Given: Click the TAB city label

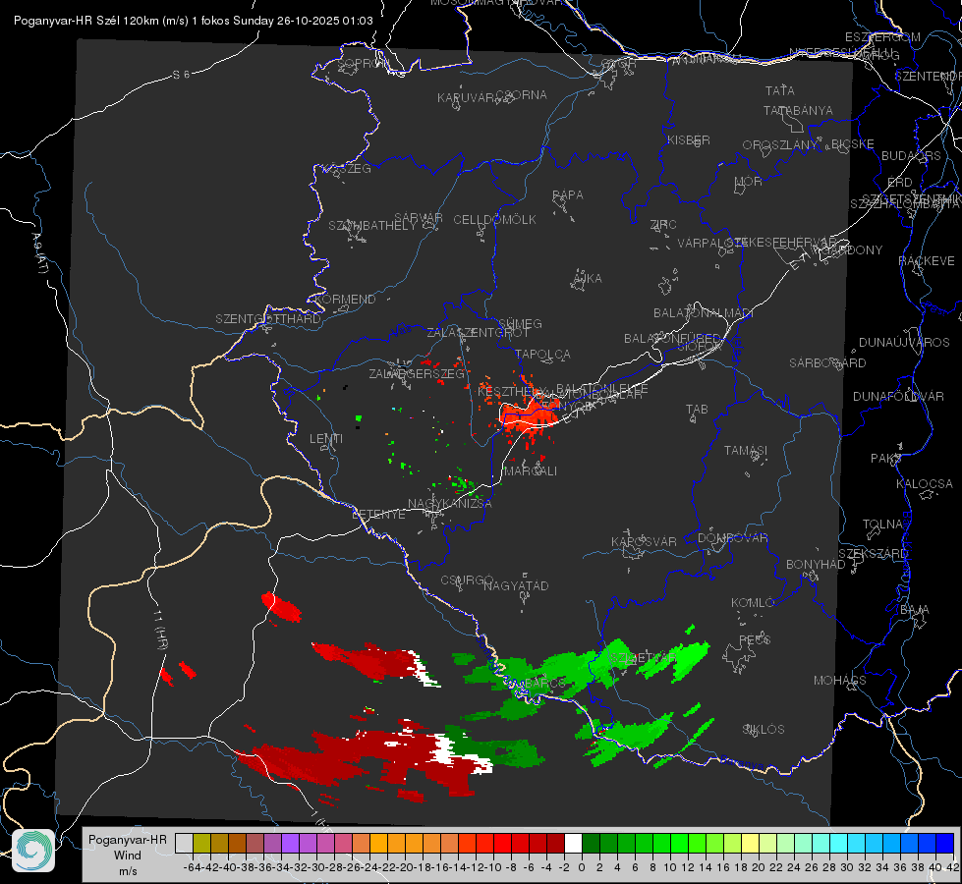Looking at the screenshot, I should [697, 409].
